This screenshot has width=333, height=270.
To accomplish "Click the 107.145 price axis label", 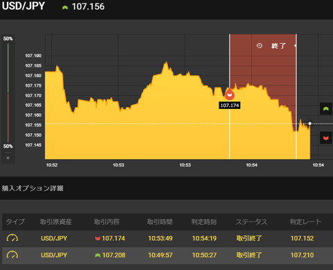I will tap(33, 145).
